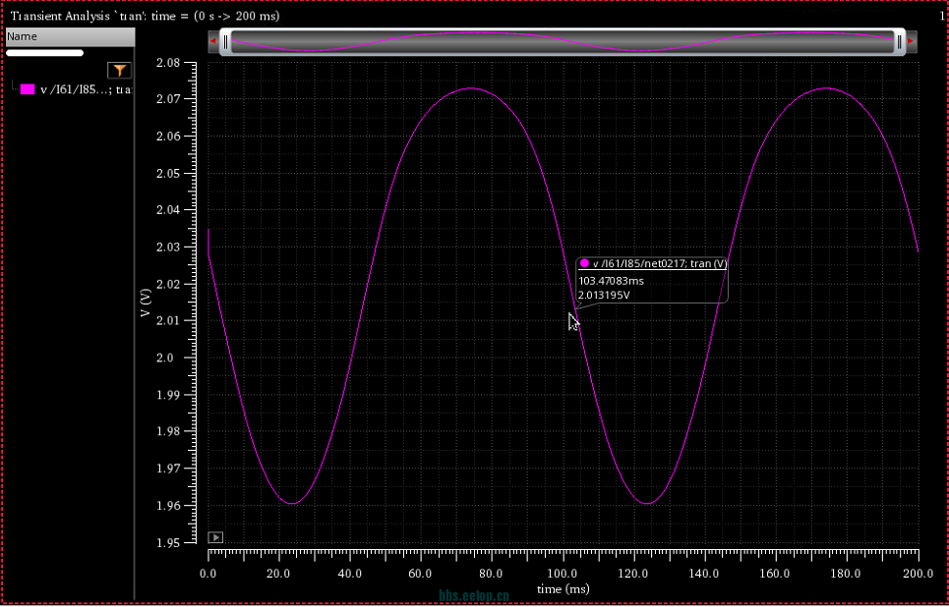Click the 0.0 tick label on the time axis
Image resolution: width=949 pixels, height=607 pixels.
tap(208, 574)
